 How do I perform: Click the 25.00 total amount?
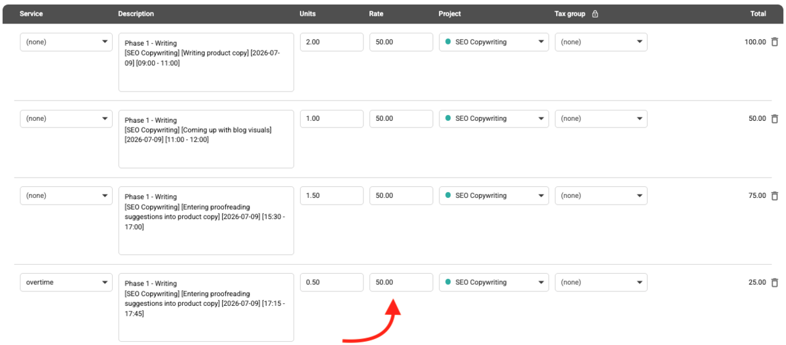pos(757,282)
